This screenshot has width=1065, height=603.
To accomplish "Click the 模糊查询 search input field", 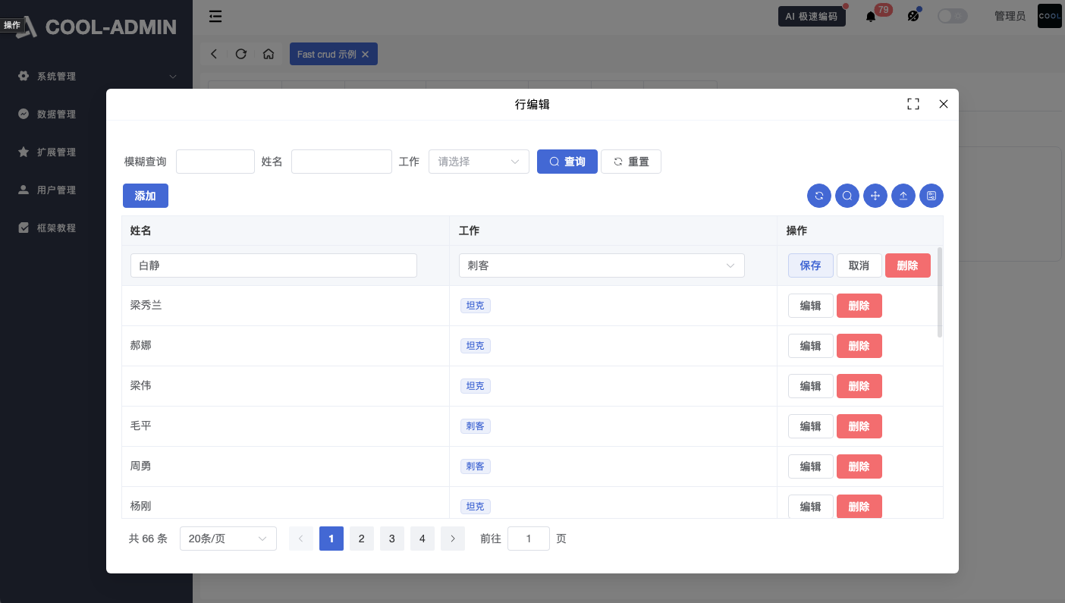I will point(215,162).
